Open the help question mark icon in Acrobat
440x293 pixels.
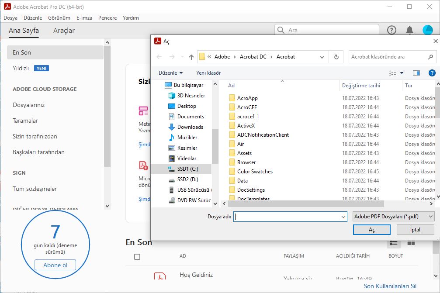(391, 30)
